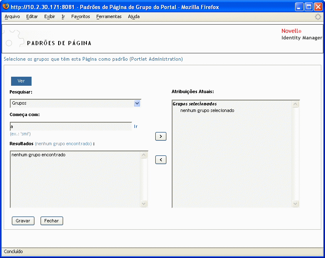The height and width of the screenshot is (258, 325).
Task: Open the Favoritos menu
Action: [81, 16]
